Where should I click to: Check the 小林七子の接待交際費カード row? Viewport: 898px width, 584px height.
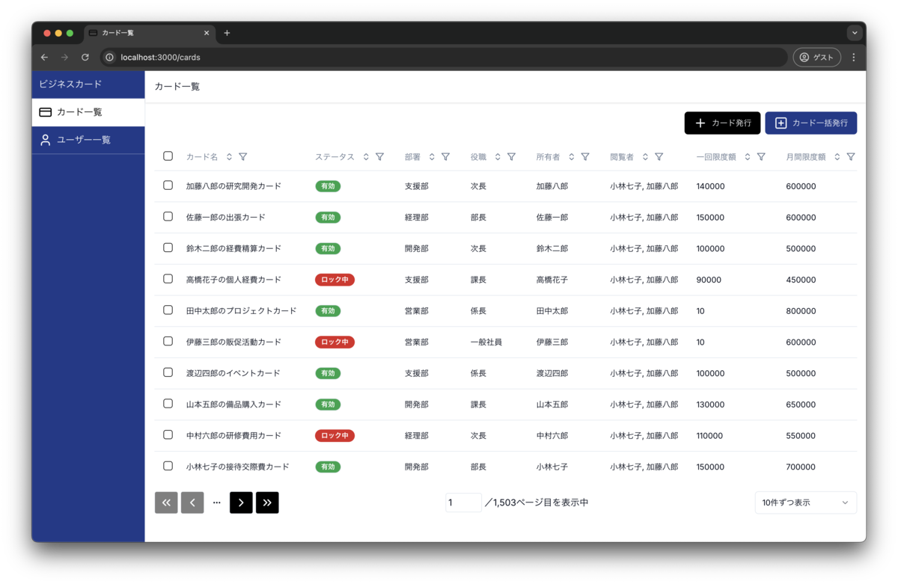click(168, 466)
